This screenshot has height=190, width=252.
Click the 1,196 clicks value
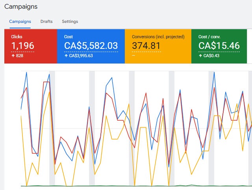[x=23, y=46]
